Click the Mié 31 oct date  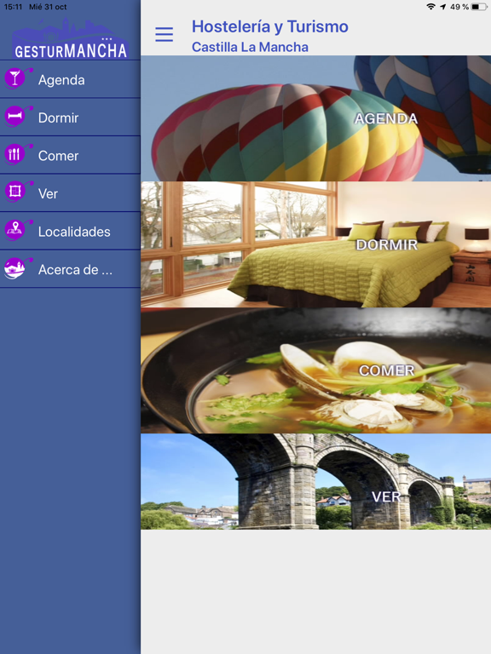[48, 7]
